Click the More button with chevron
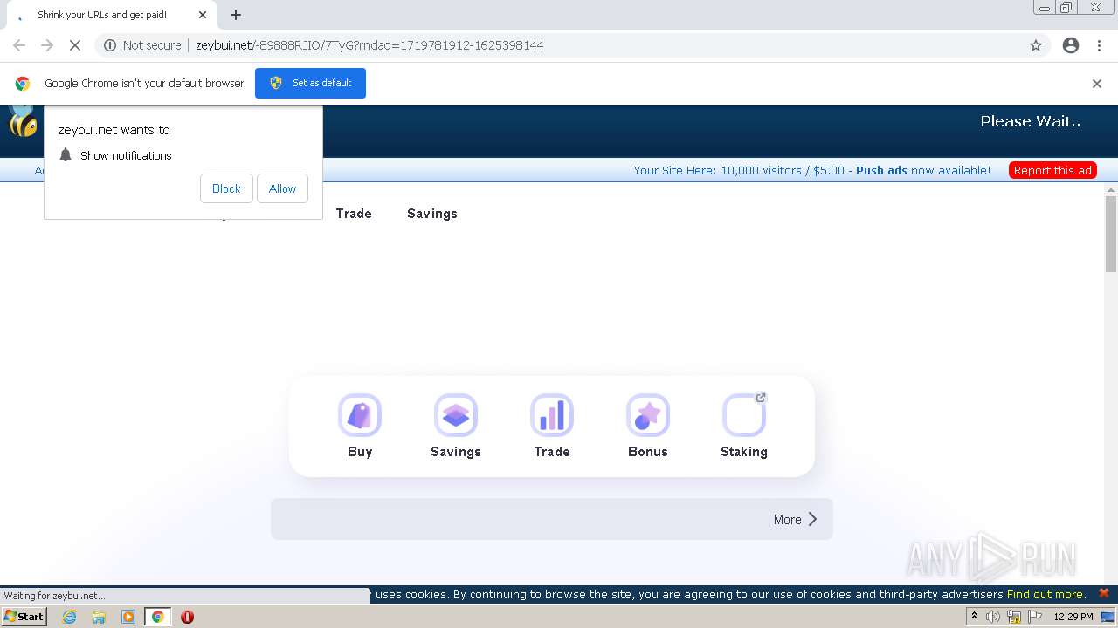The height and width of the screenshot is (628, 1118). 795,519
